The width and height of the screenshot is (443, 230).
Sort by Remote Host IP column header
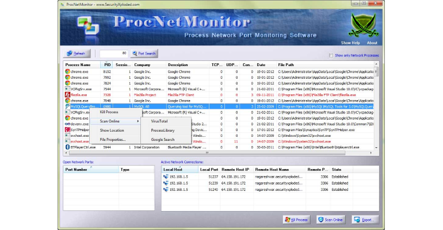[x=237, y=170]
